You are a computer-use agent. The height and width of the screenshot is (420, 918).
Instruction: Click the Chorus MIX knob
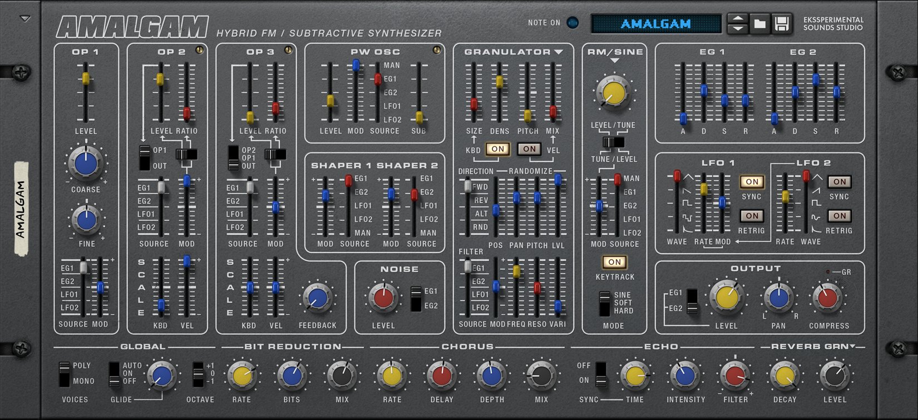[541, 376]
